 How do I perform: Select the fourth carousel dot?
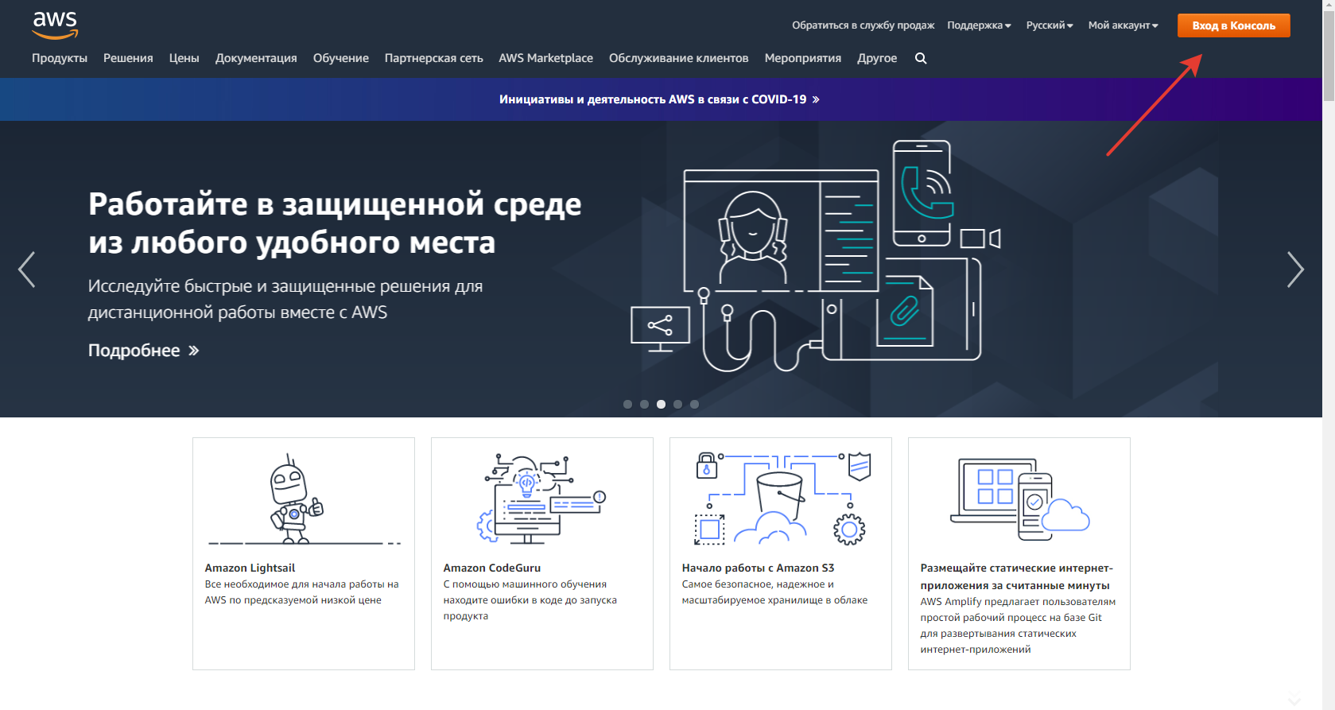677,404
